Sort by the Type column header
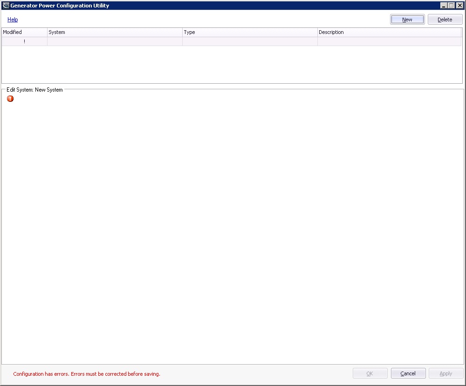The height and width of the screenshot is (386, 466). pos(250,33)
